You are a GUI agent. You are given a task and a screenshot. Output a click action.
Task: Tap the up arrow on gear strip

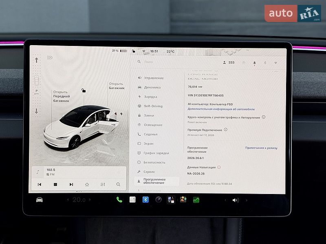(37, 60)
